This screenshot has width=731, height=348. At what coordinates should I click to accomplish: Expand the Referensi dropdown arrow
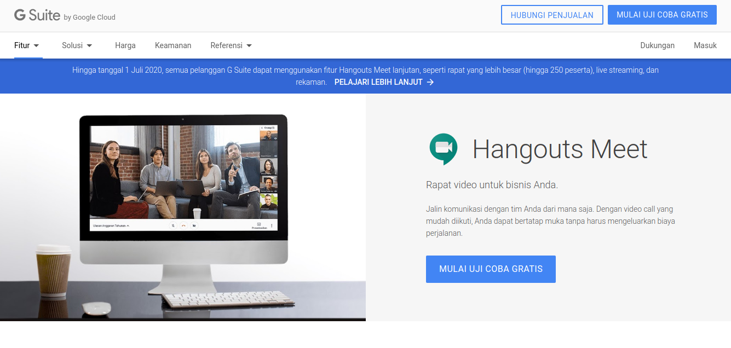click(x=249, y=45)
